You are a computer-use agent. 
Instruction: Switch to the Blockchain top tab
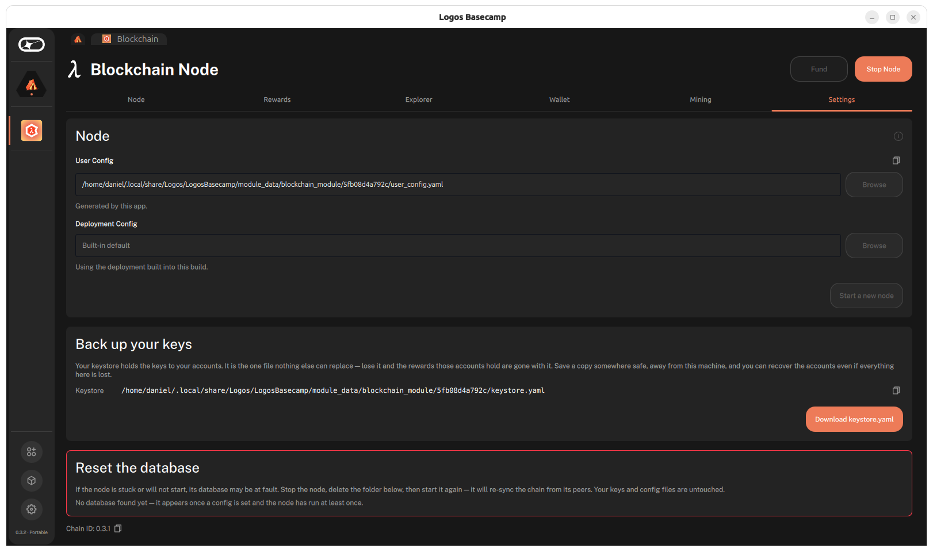coord(129,39)
